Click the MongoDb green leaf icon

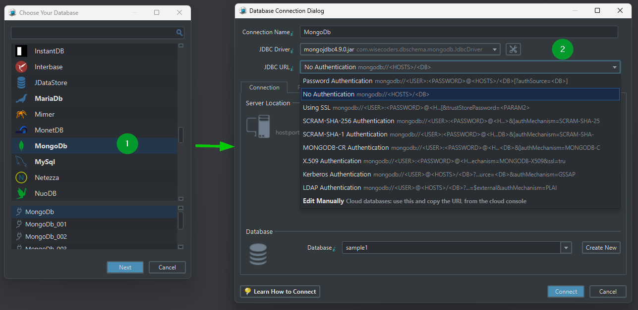coord(21,146)
